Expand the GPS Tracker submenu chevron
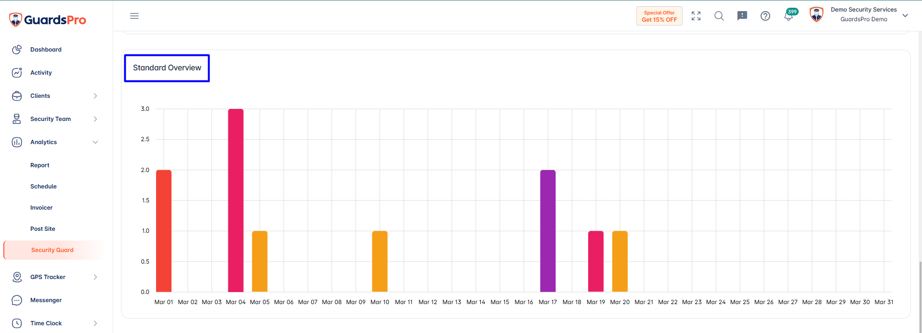The width and height of the screenshot is (922, 333). click(x=95, y=277)
